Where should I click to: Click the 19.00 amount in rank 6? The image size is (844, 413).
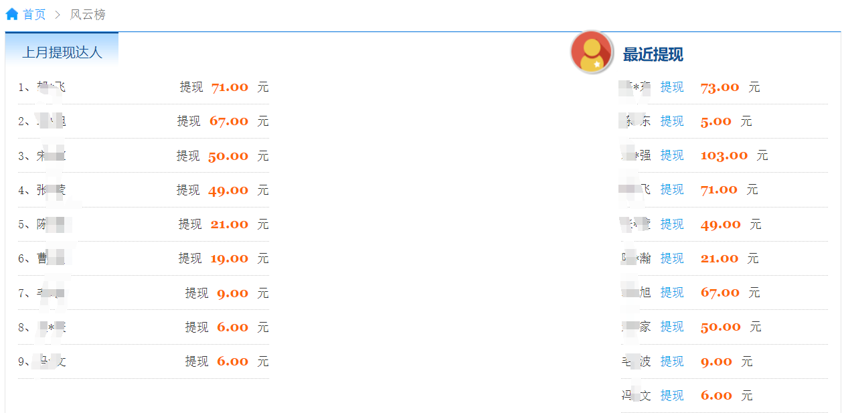coord(229,258)
